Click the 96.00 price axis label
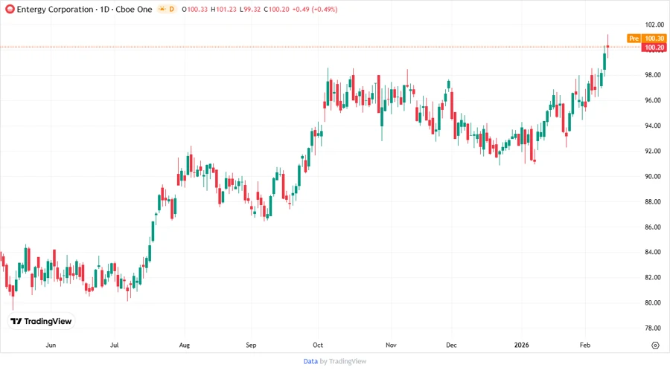Image resolution: width=670 pixels, height=370 pixels. (653, 100)
